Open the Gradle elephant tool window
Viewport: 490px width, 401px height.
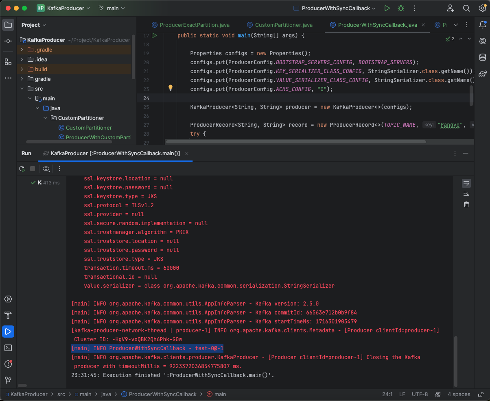pos(483,74)
